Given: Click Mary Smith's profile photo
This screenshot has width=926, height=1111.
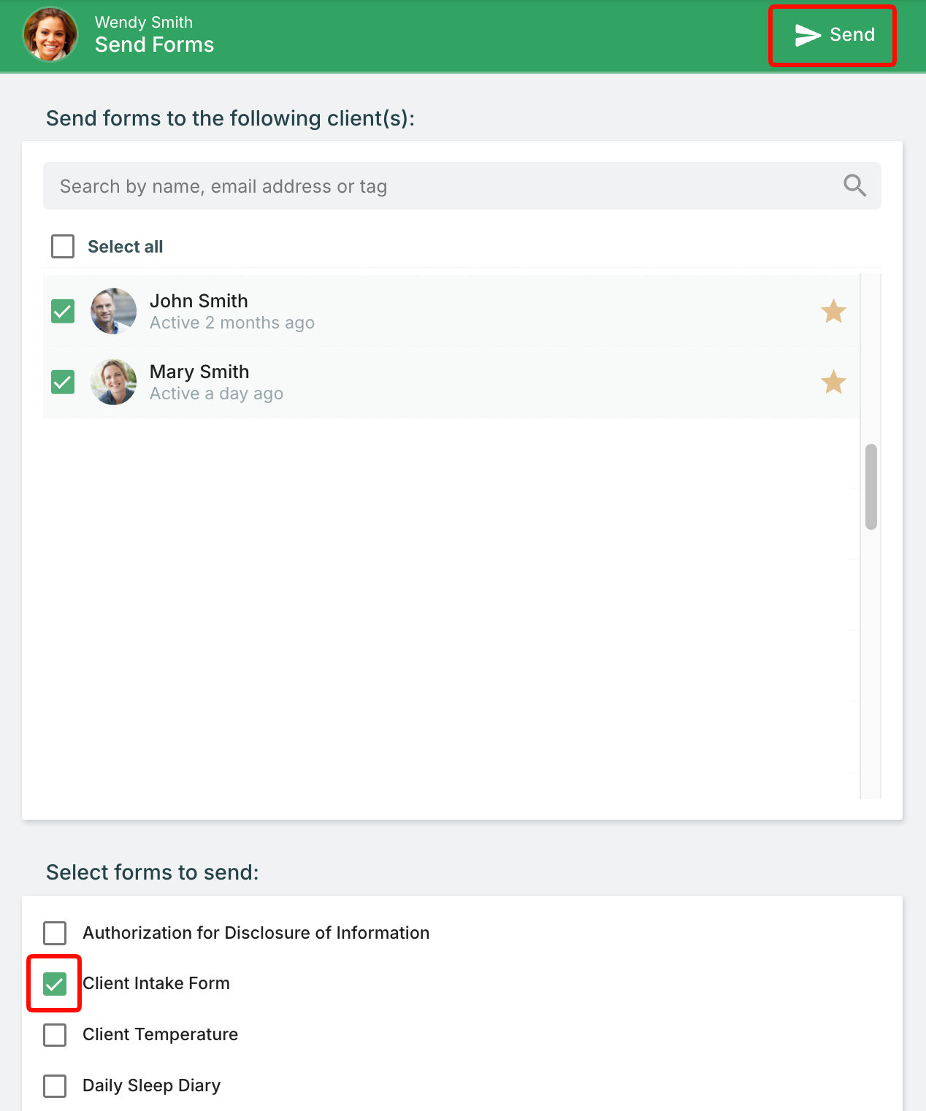Looking at the screenshot, I should tap(113, 382).
